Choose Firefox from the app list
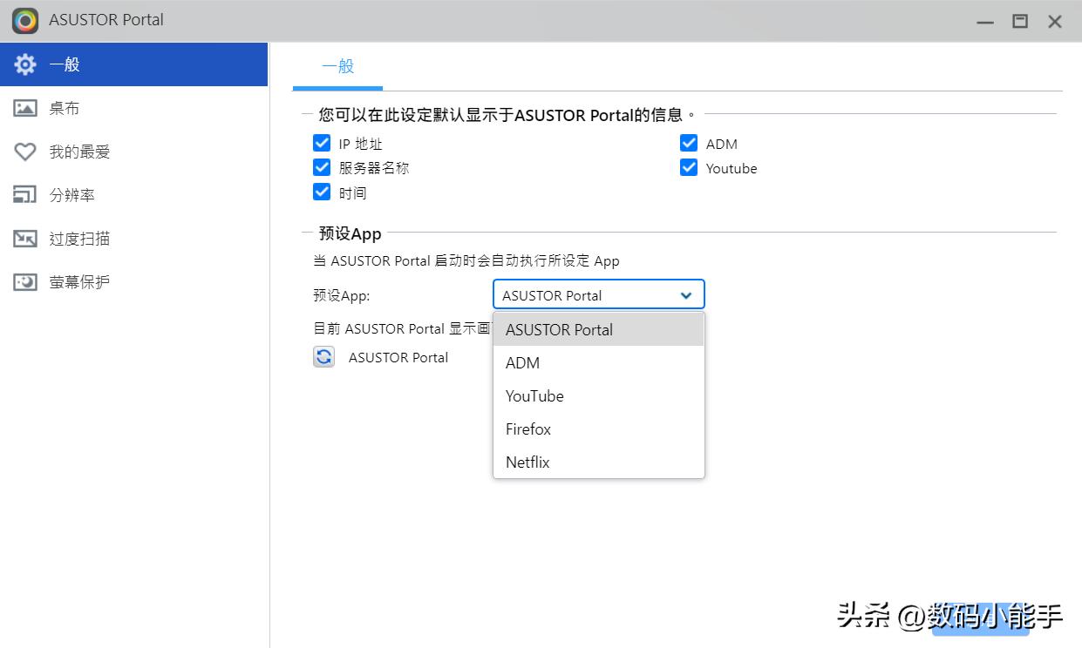The height and width of the screenshot is (648, 1082). tap(527, 429)
